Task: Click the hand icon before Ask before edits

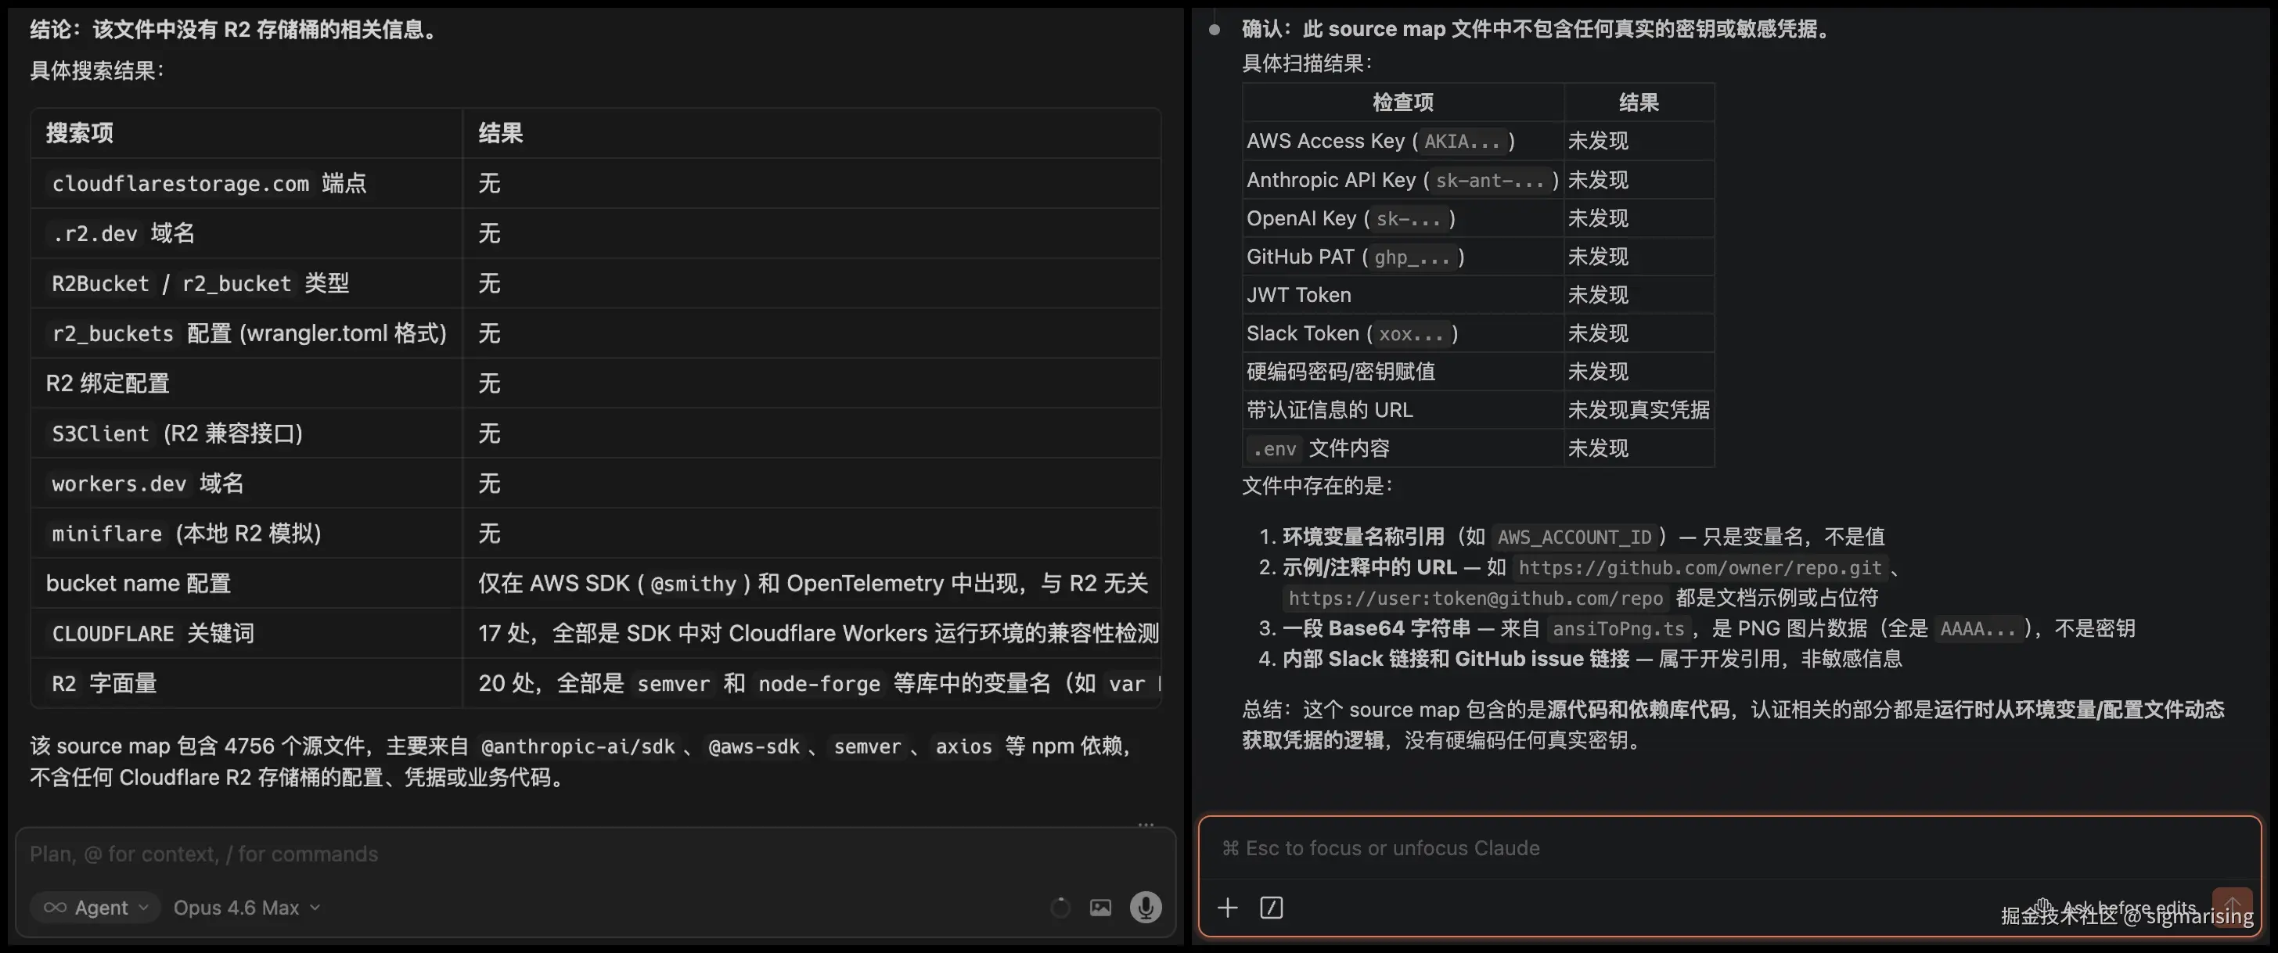Action: [2042, 909]
